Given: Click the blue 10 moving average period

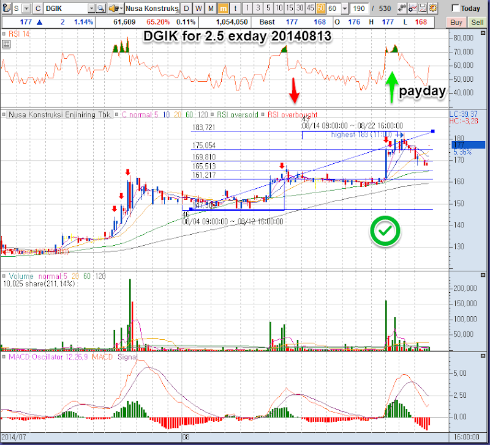Looking at the screenshot, I should pos(166,115).
